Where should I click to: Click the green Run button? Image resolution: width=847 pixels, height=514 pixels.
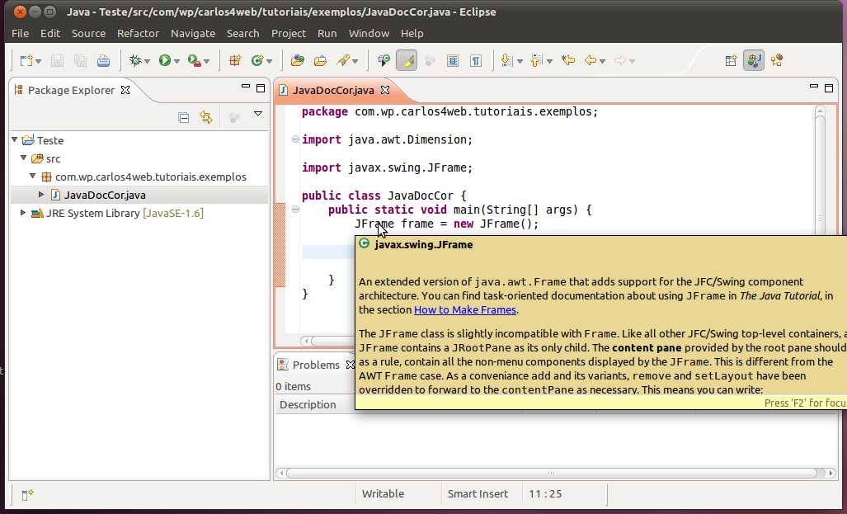(x=165, y=60)
